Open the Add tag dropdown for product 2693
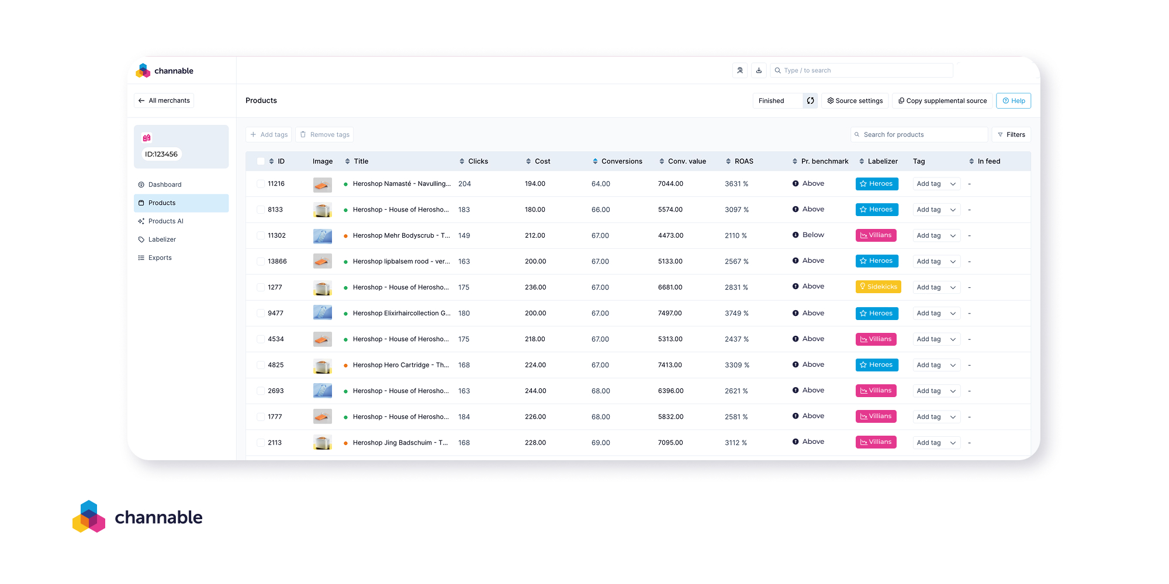Viewport: 1169px width, 584px height. click(936, 391)
